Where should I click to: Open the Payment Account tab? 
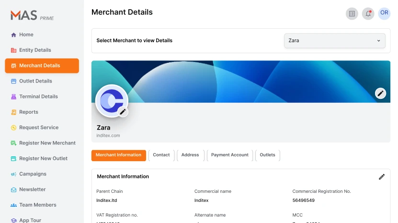tap(229, 155)
